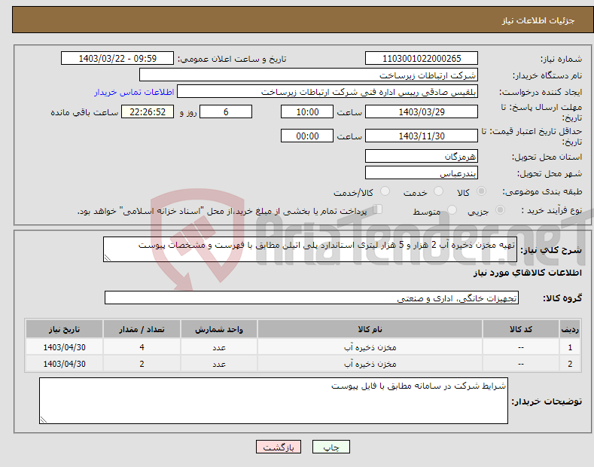The image size is (594, 467).
Task: Click the remaining time 22:26:52 field
Action: point(148,111)
